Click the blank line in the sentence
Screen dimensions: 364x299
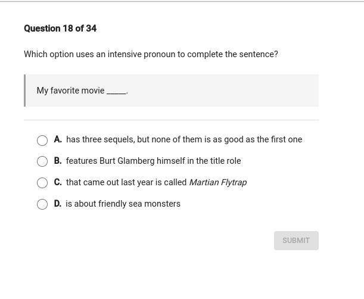coord(116,92)
